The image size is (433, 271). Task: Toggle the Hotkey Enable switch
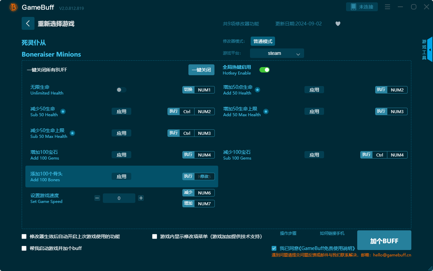click(264, 69)
